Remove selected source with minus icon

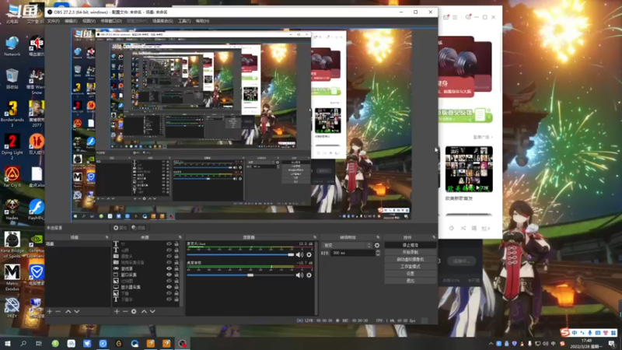pos(125,312)
